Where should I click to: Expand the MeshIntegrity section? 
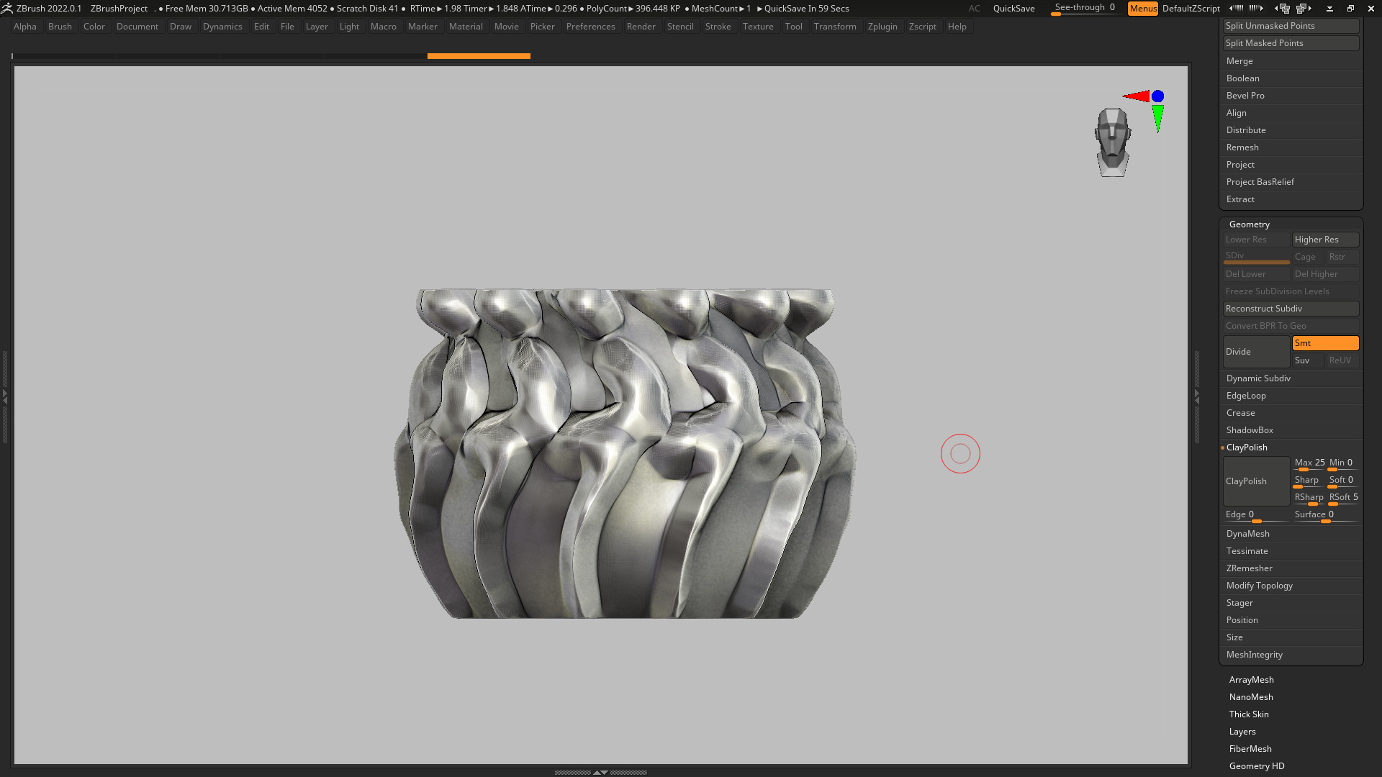(1255, 655)
